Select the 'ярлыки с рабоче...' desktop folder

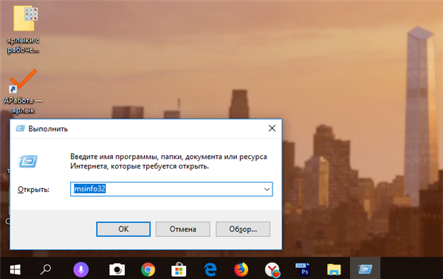click(x=23, y=29)
